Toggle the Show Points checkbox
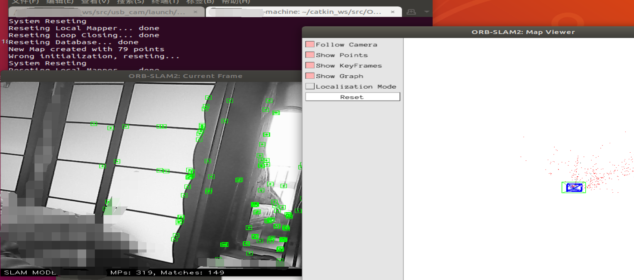634x280 pixels. click(x=310, y=55)
